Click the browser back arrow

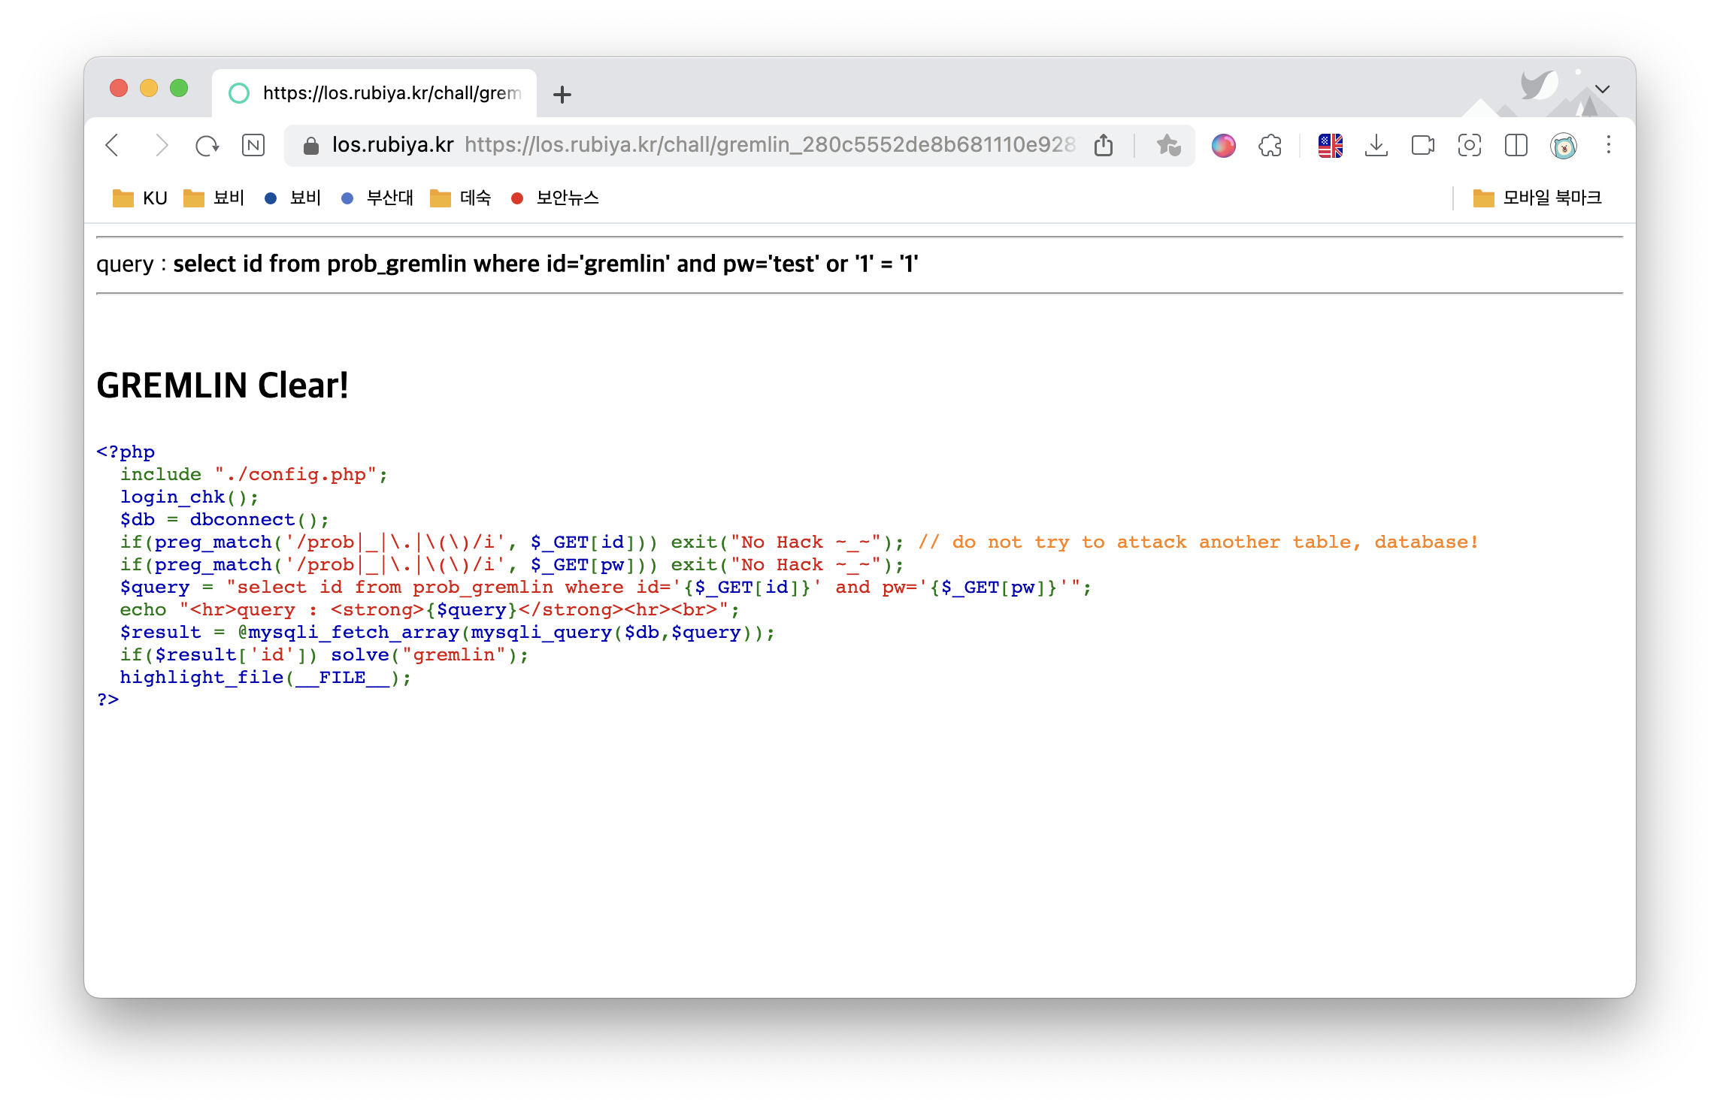[x=113, y=145]
